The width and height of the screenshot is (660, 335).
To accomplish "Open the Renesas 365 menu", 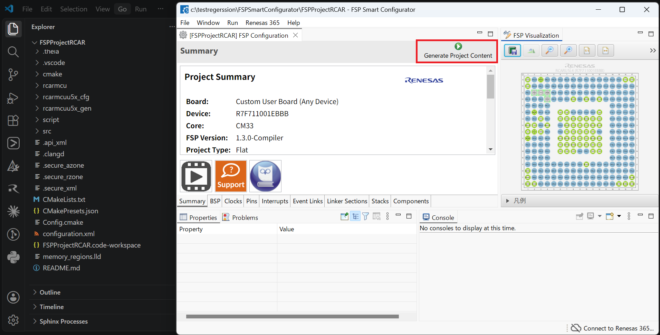I will click(262, 23).
